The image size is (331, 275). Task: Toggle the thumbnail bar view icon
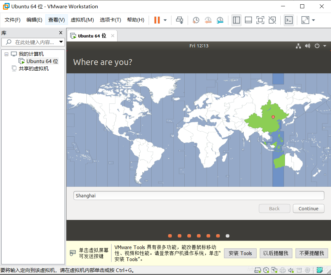pos(248,20)
